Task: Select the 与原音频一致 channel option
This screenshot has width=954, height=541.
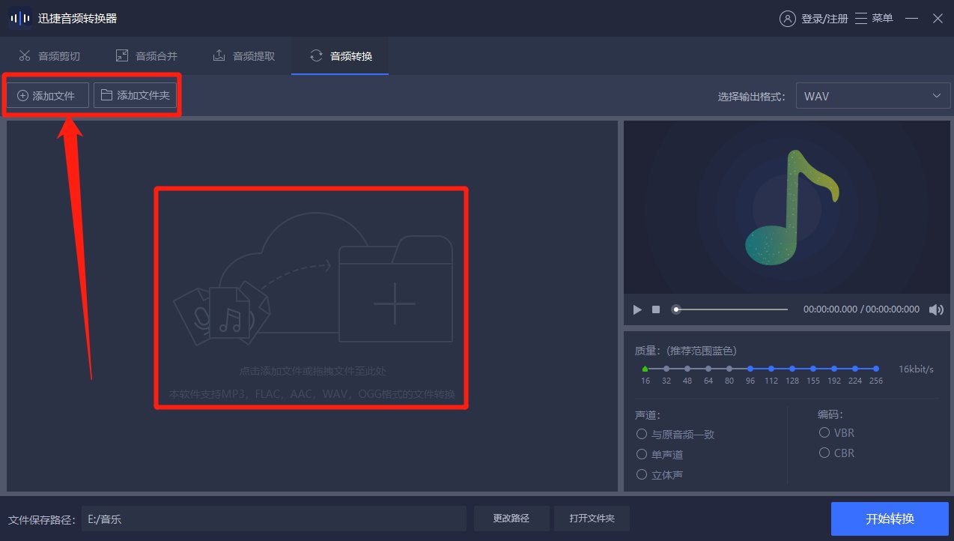Action: point(642,433)
